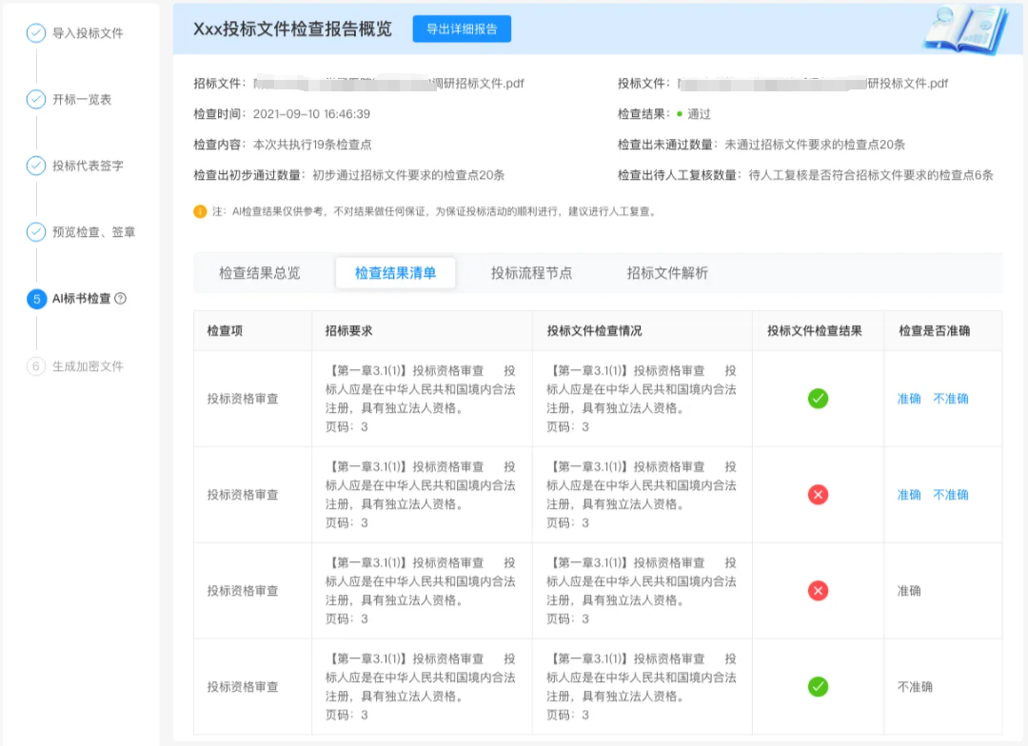Mark first row as 准确
Viewport: 1028px width, 746px height.
909,399
